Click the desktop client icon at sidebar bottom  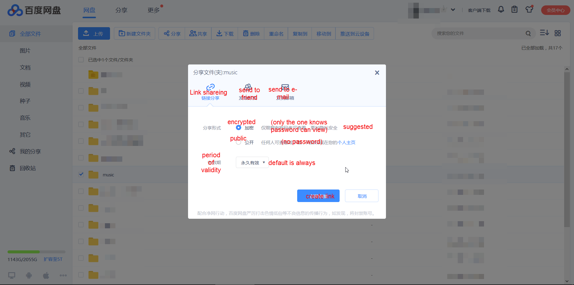coord(12,275)
